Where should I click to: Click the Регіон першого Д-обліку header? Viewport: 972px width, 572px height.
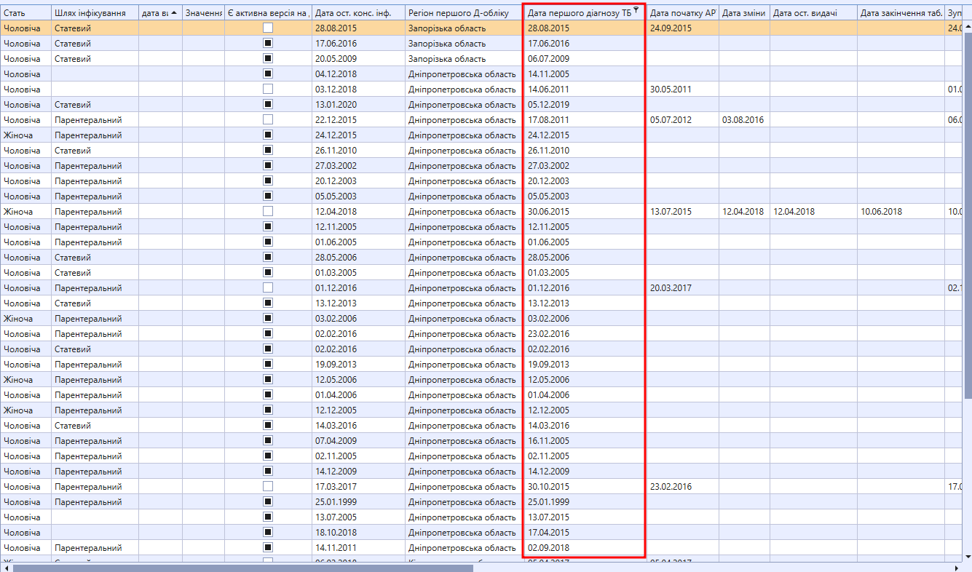464,13
